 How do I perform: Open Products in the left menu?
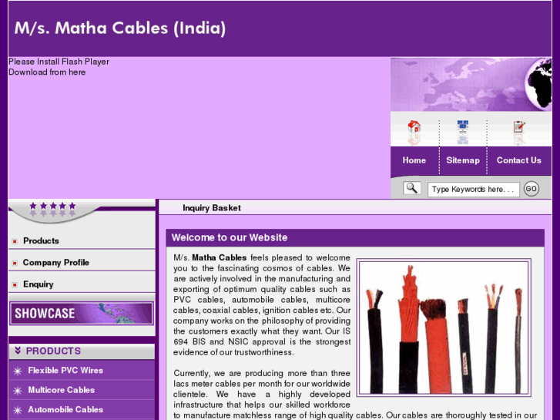coord(41,240)
